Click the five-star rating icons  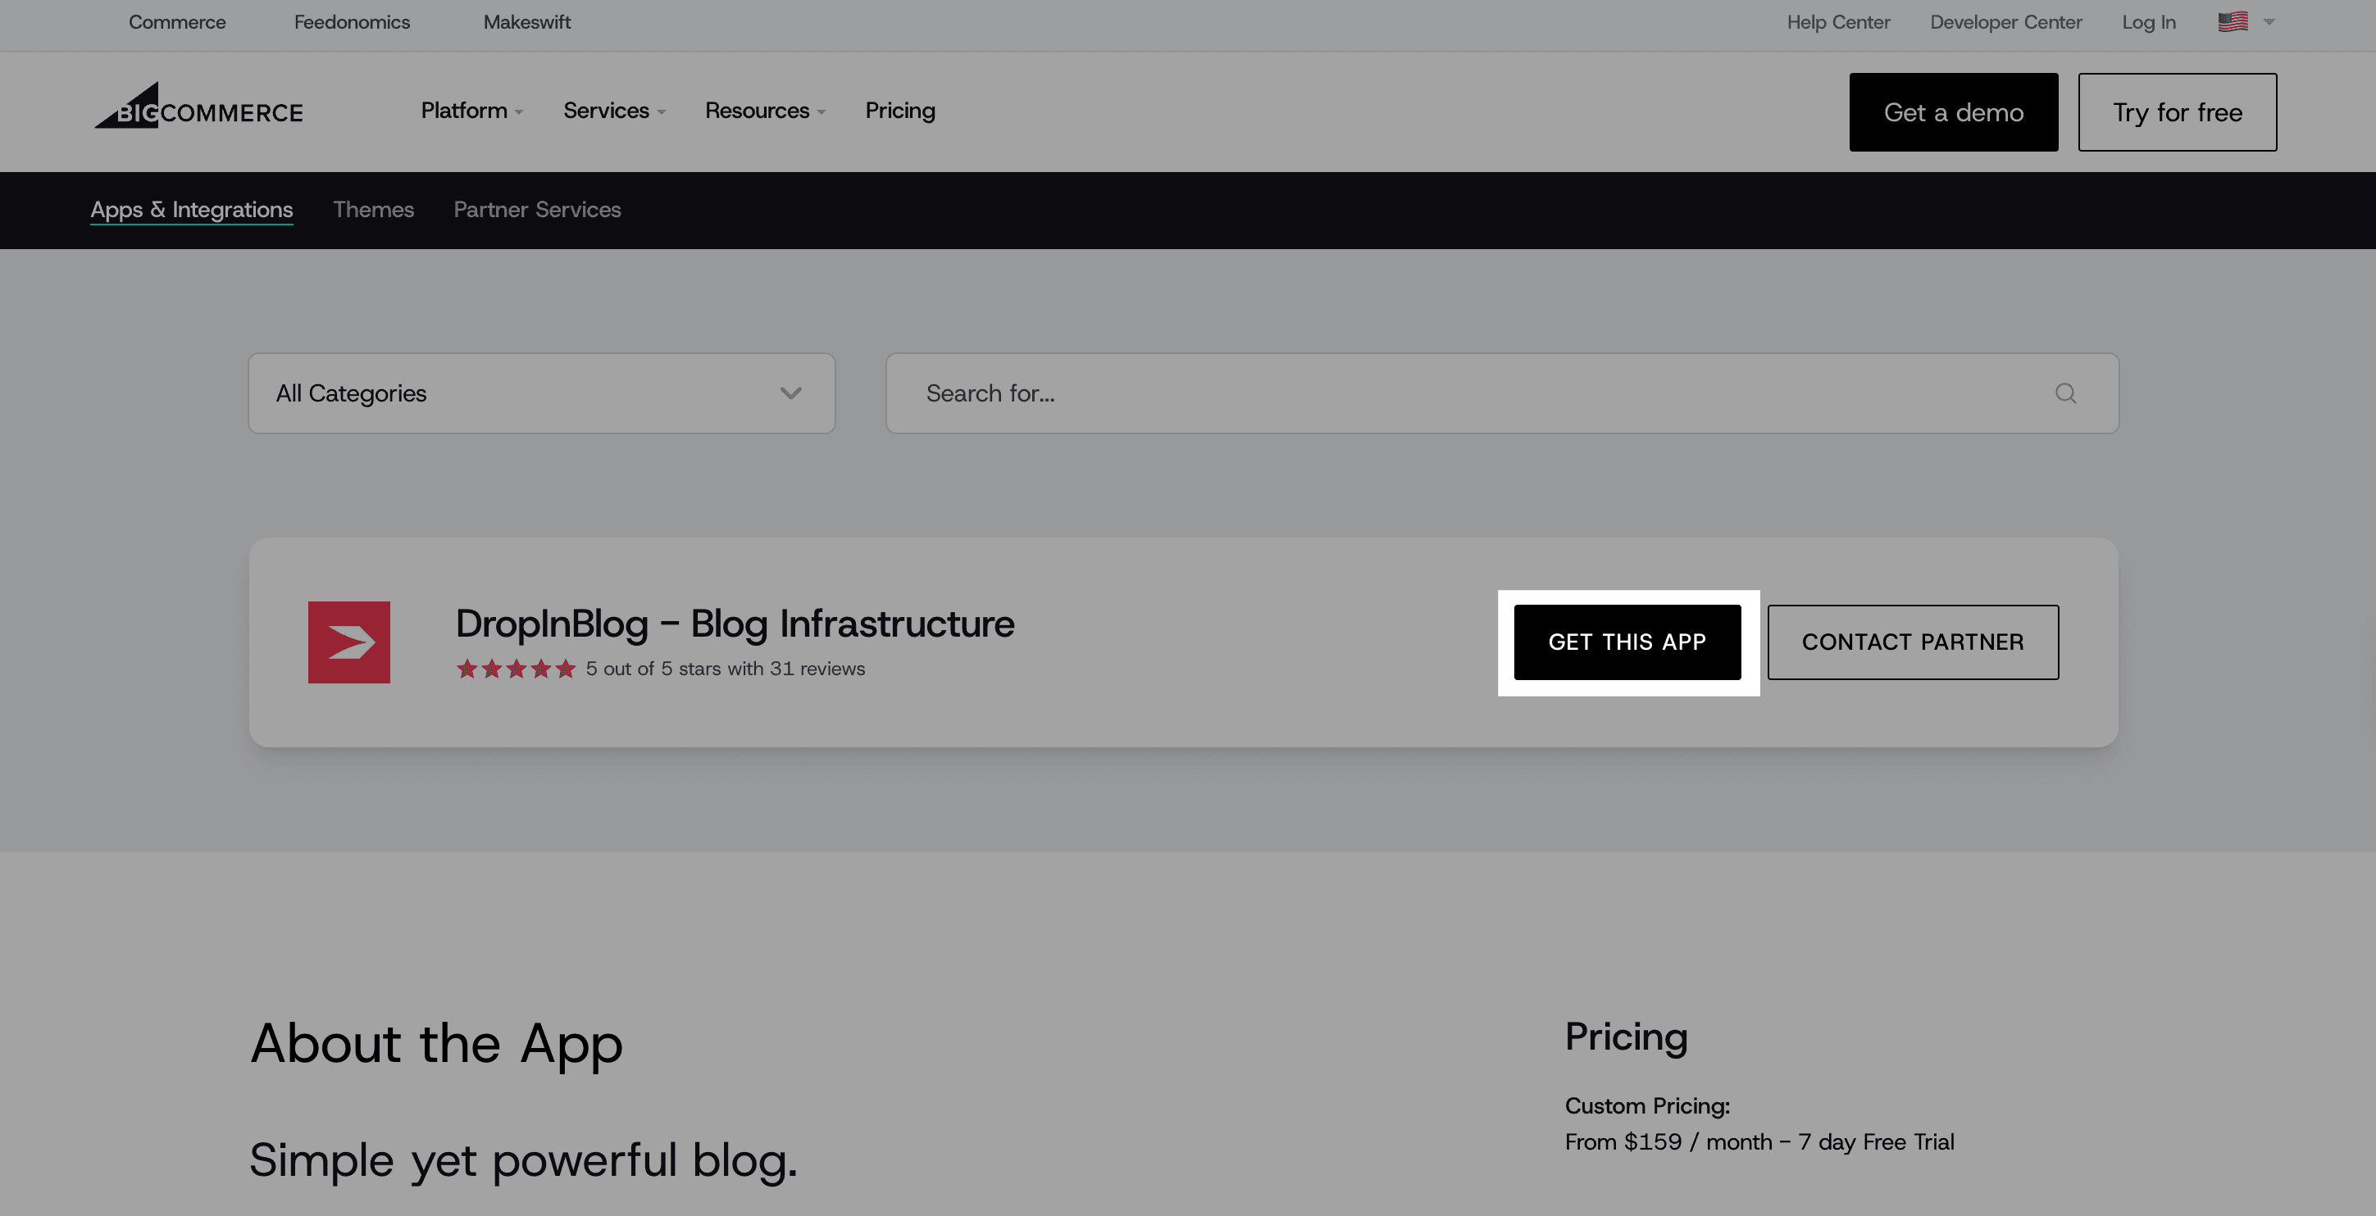[516, 669]
